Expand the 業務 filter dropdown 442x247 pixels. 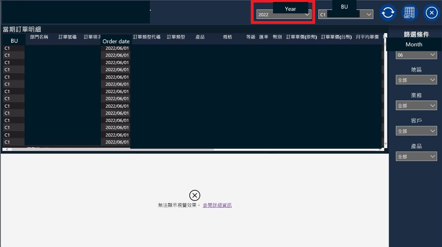pos(416,106)
